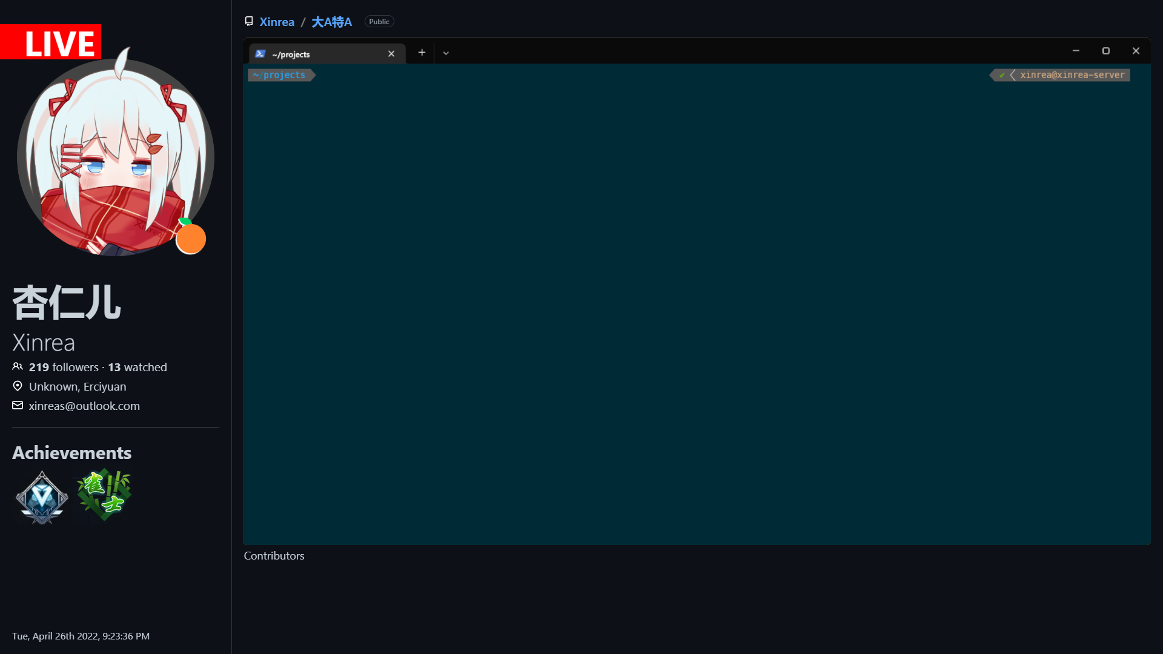This screenshot has height=654, width=1163.
Task: Open the anime avatar profile picture
Action: tap(115, 156)
